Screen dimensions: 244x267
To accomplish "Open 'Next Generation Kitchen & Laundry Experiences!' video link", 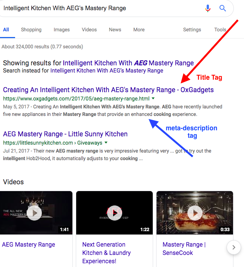I will (106, 253).
